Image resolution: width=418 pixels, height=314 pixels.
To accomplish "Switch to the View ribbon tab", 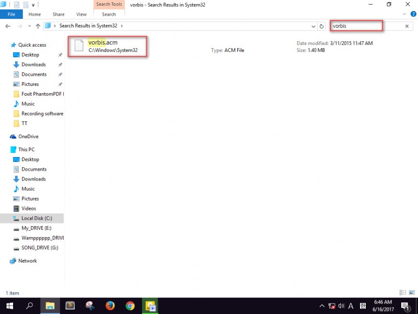I will coord(82,15).
